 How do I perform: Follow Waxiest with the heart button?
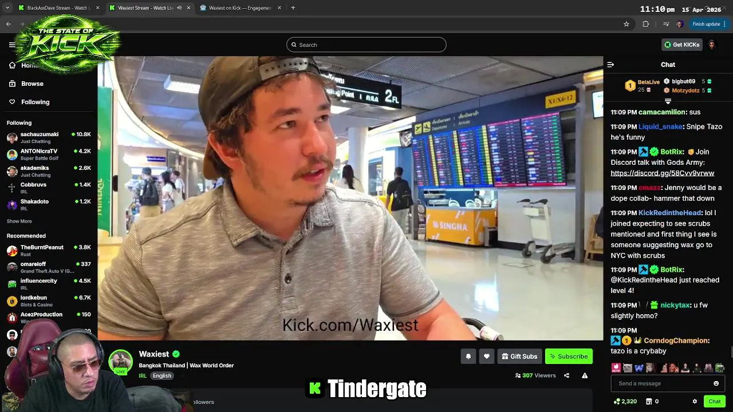pyautogui.click(x=486, y=356)
